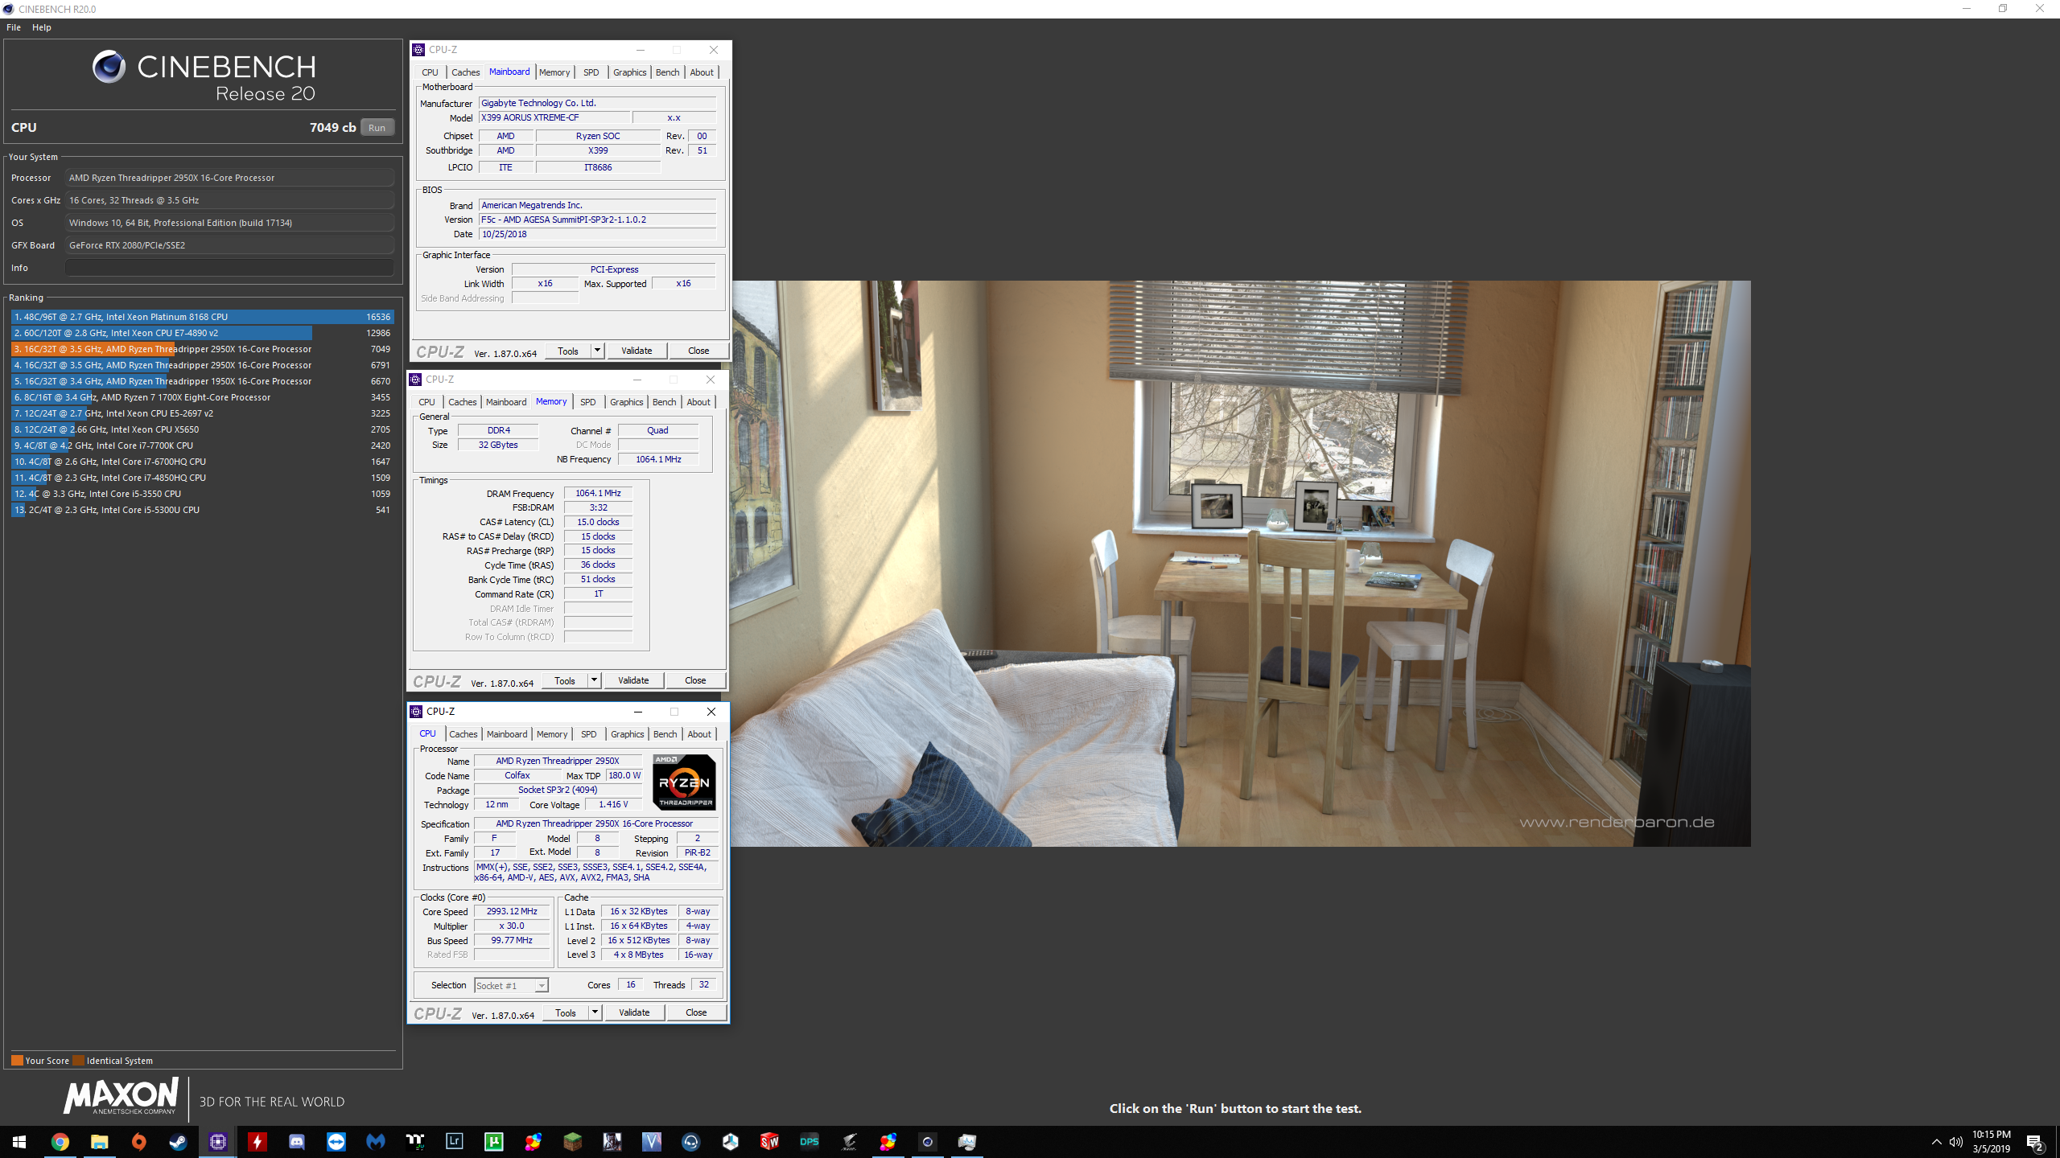Open the Cinebench File menu

[14, 27]
